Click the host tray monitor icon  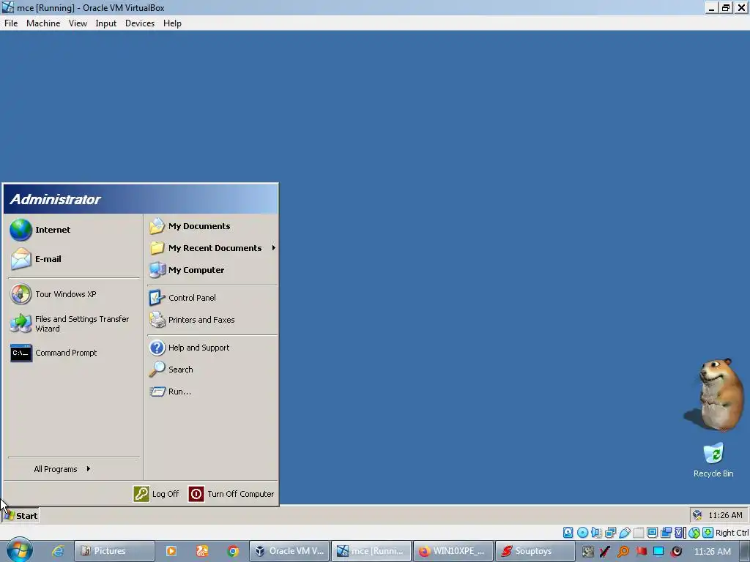pos(658,552)
